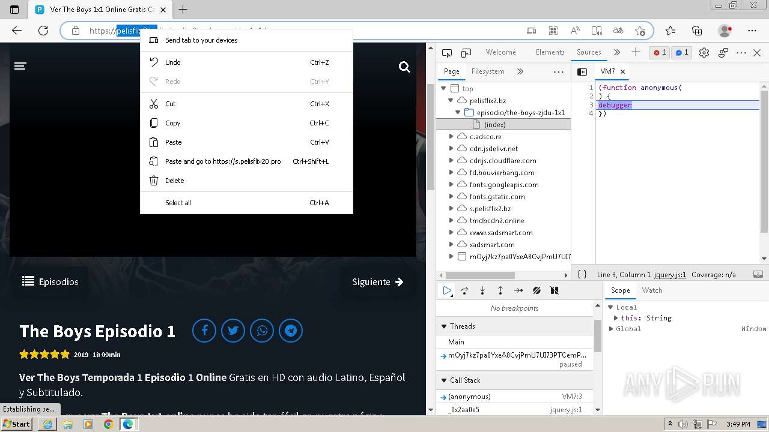Show more DevTools tabs chevron
The width and height of the screenshot is (769, 432).
(617, 52)
